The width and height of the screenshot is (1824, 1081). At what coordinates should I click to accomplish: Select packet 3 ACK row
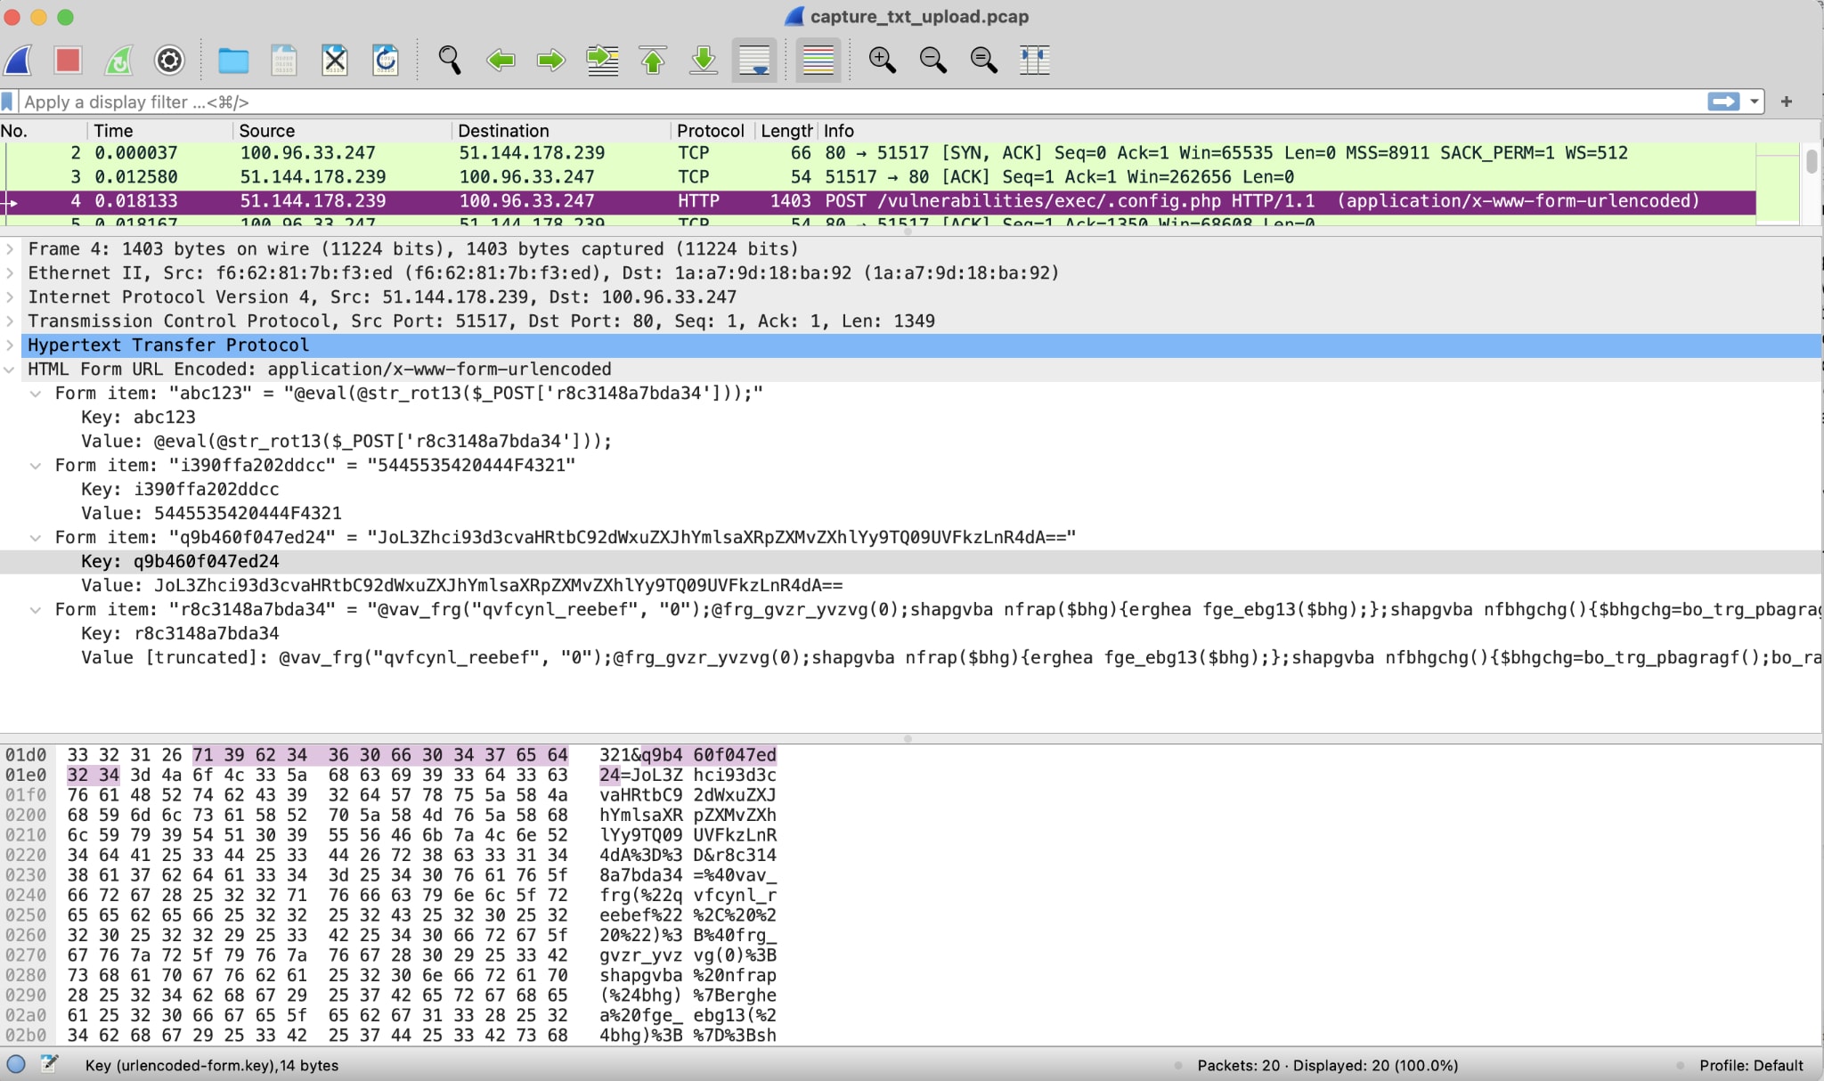(x=880, y=177)
